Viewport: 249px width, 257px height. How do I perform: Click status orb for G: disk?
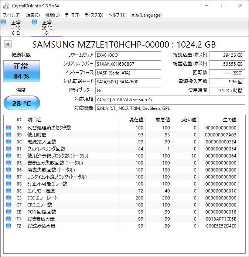(34, 22)
